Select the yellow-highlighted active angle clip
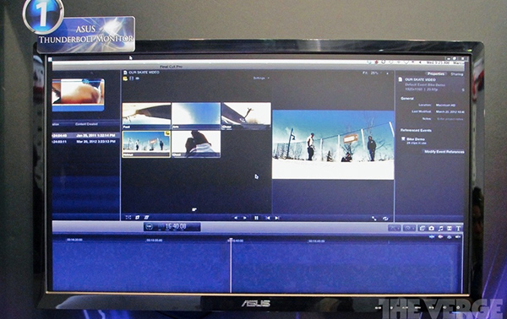The image size is (507, 319). click(146, 144)
